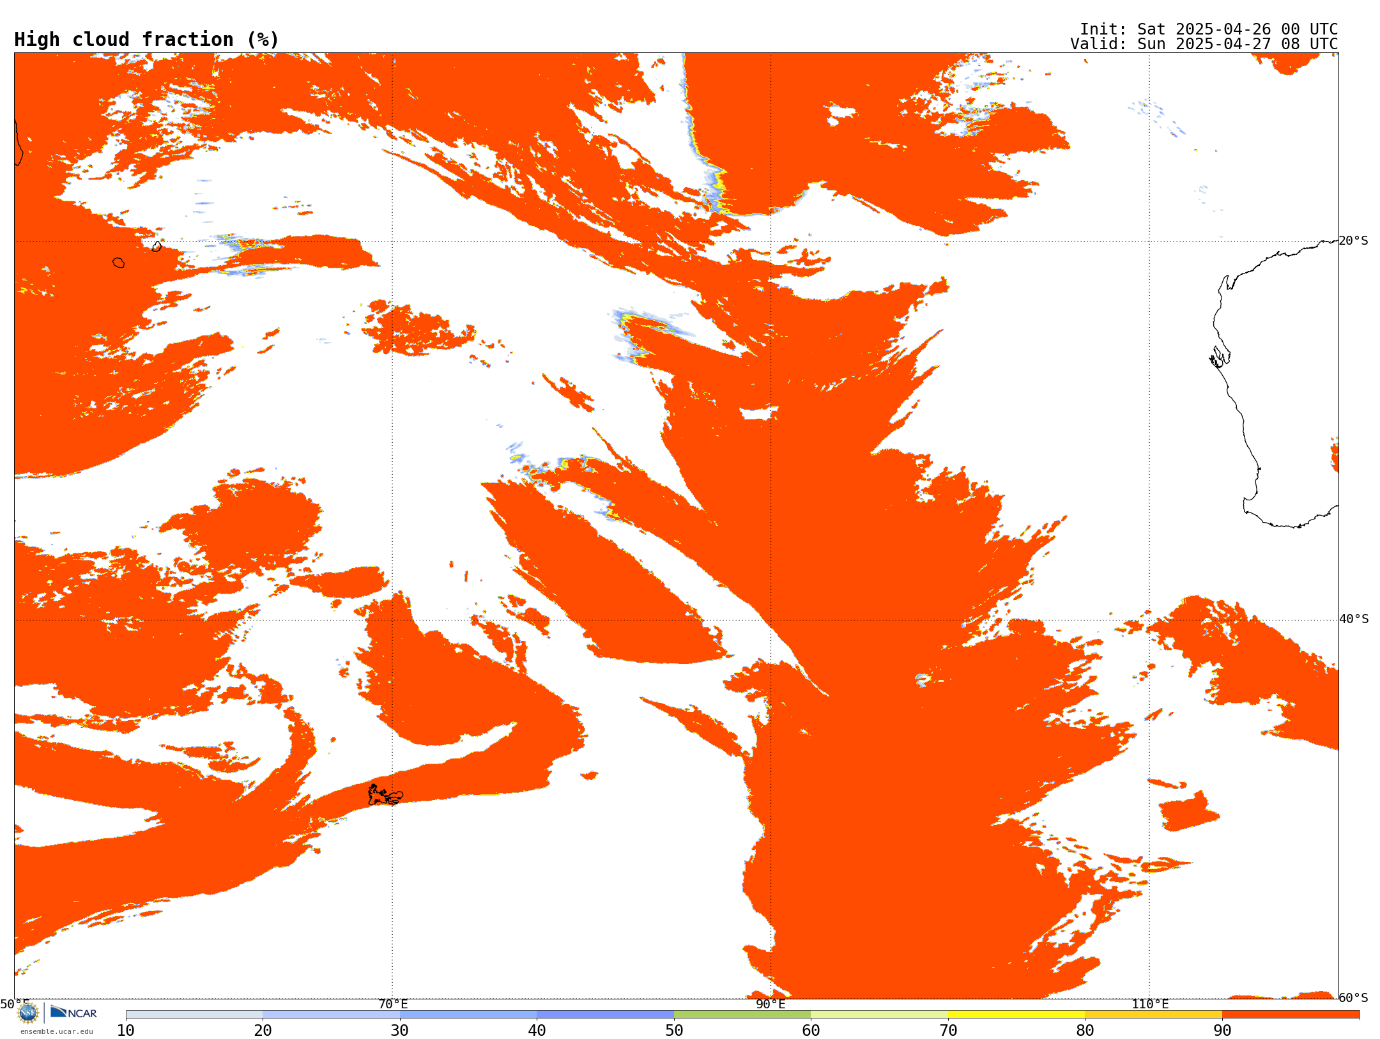Click the 'Valid: Sun 2025-04-27 08 UTC' text
Image resolution: width=1380 pixels, height=1039 pixels.
(x=1204, y=44)
